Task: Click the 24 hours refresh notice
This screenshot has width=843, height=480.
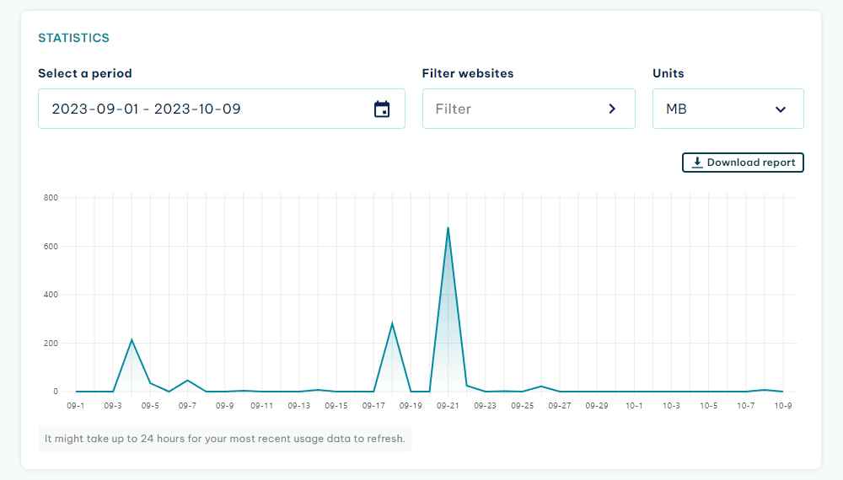Action: click(x=225, y=439)
